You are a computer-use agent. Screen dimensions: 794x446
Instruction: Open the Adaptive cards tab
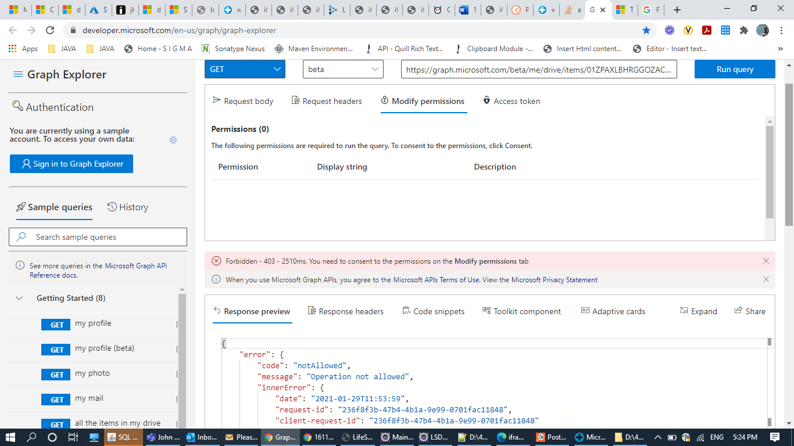613,311
